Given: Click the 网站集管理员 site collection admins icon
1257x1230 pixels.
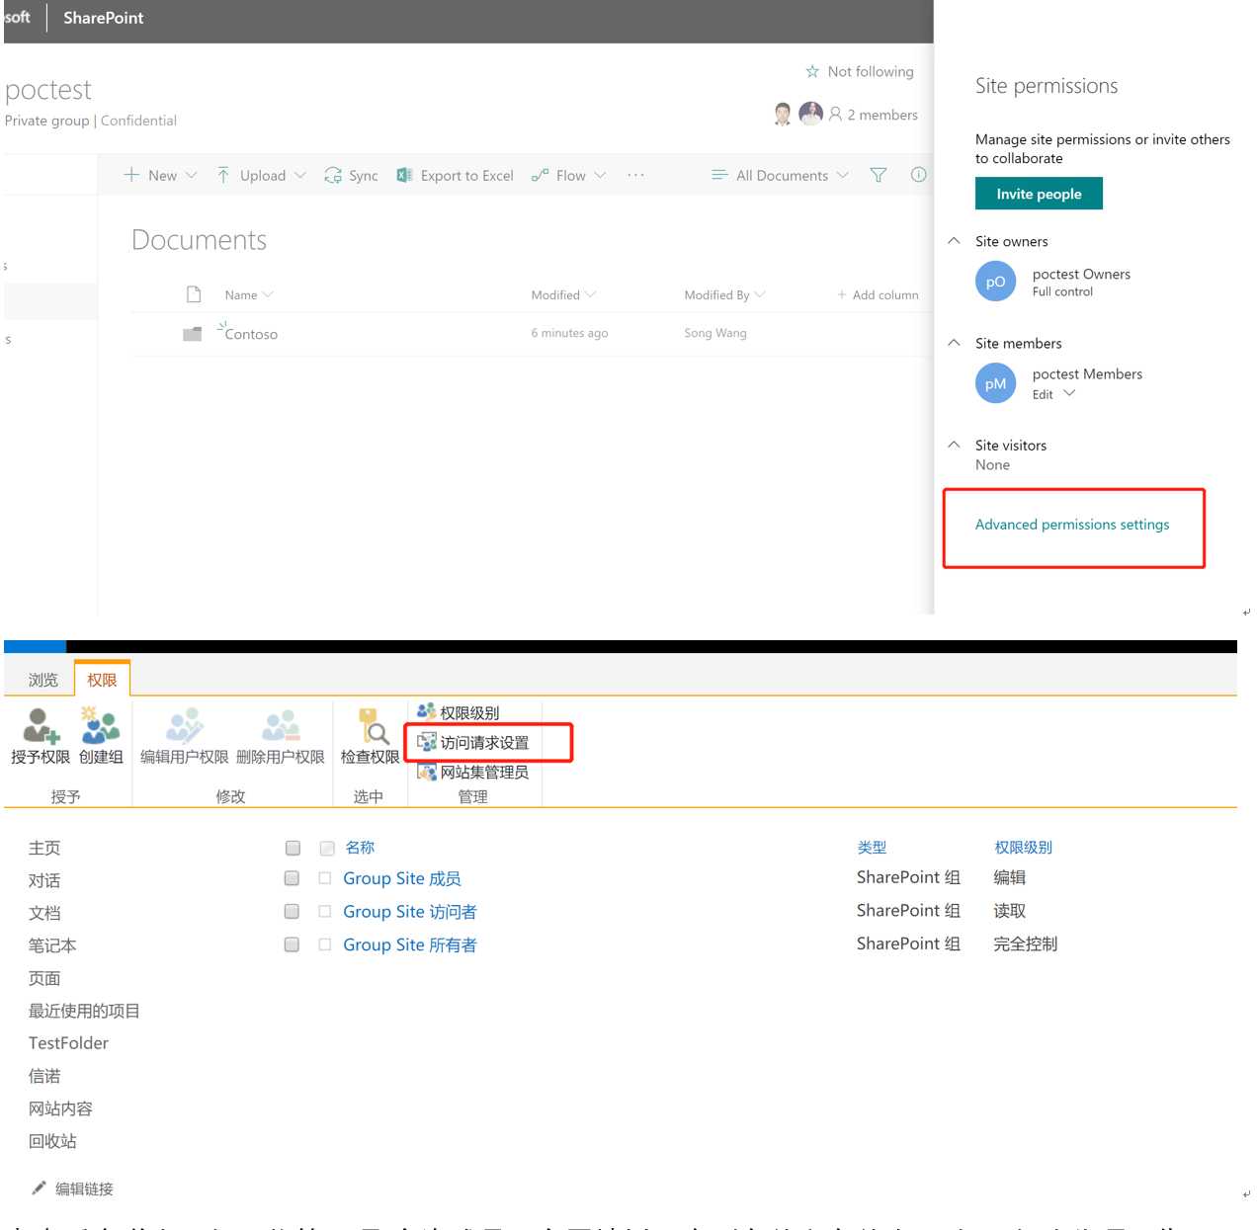Looking at the screenshot, I should 427,772.
